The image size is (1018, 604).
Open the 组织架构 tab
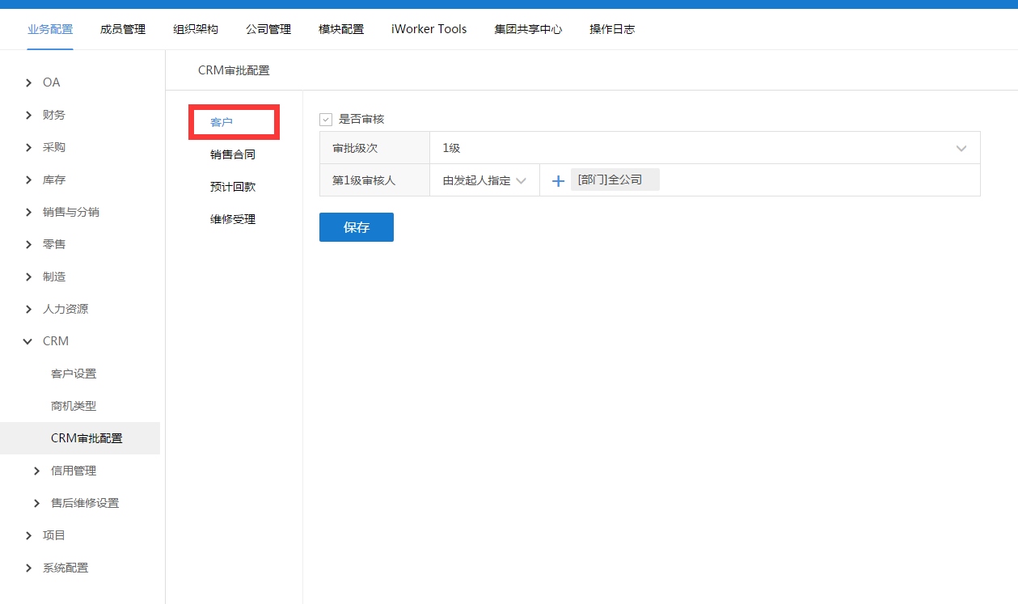click(196, 29)
